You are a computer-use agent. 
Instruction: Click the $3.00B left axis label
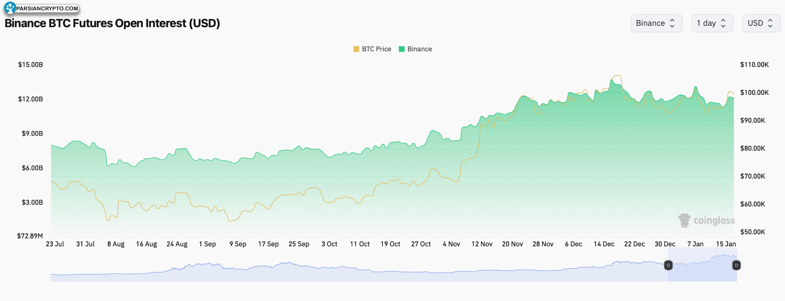tap(32, 202)
